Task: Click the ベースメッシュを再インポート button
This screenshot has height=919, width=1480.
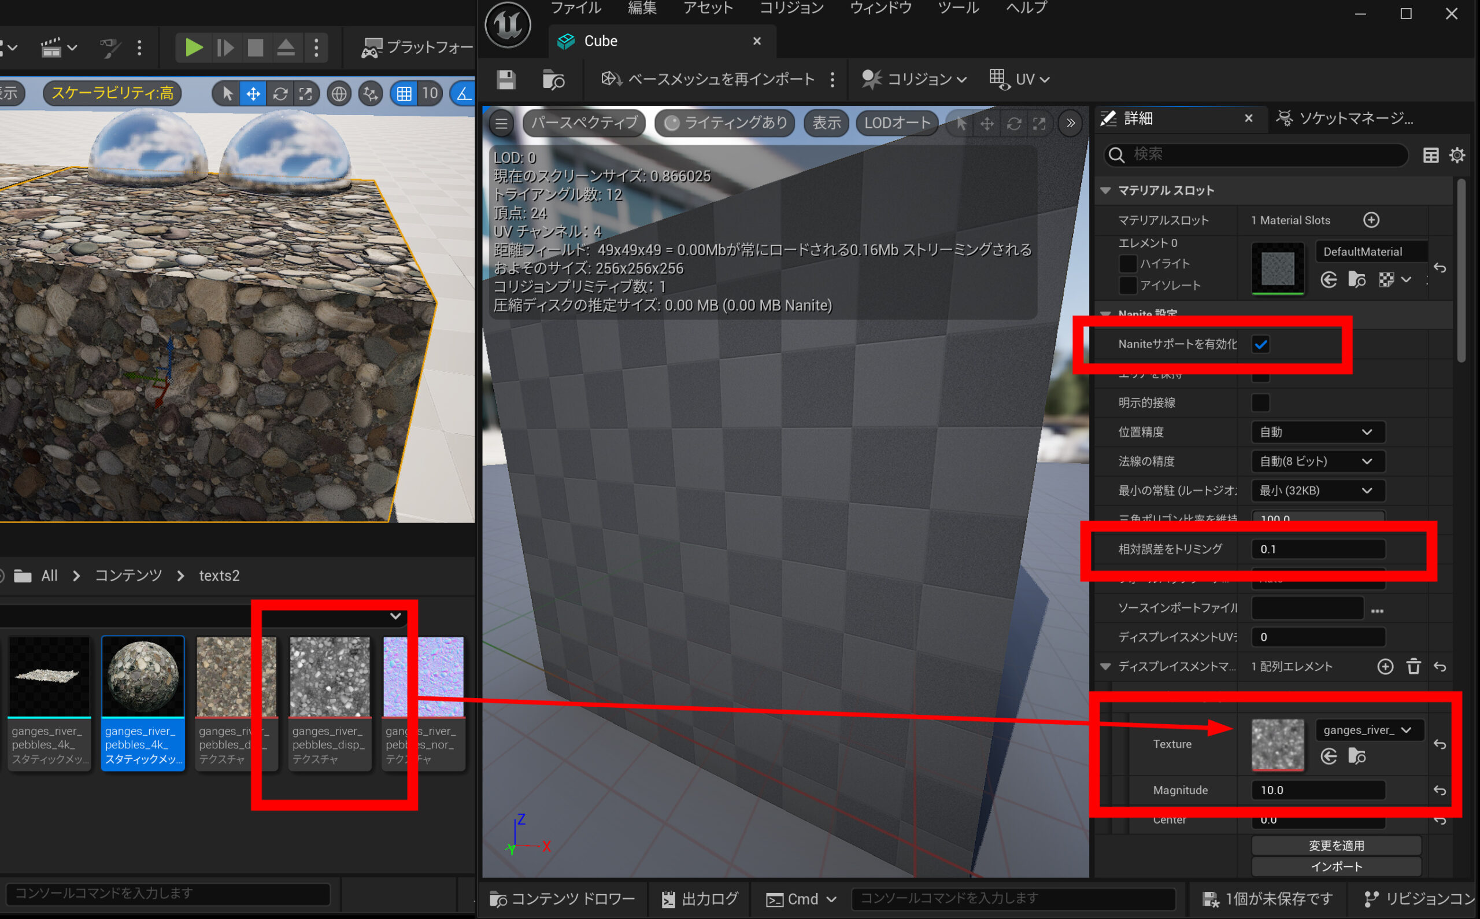Action: pos(708,80)
